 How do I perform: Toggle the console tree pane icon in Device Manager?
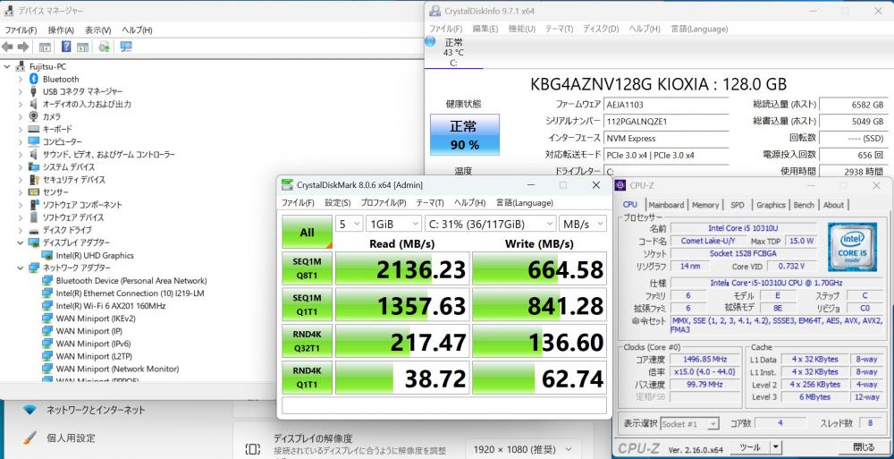(45, 47)
